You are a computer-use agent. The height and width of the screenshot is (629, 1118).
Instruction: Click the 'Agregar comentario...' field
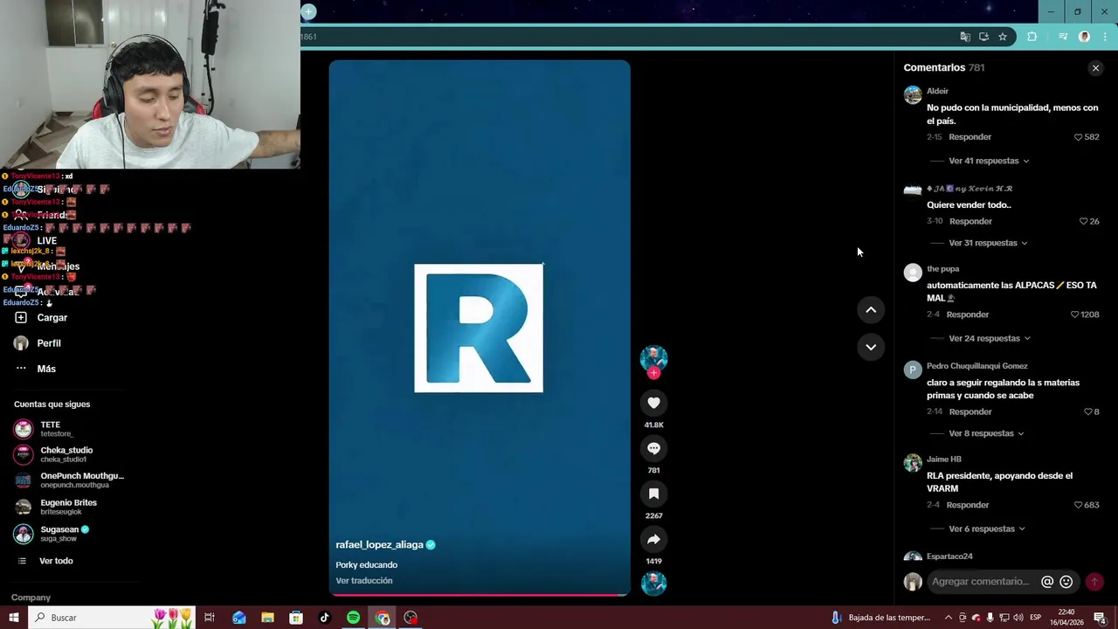(982, 582)
